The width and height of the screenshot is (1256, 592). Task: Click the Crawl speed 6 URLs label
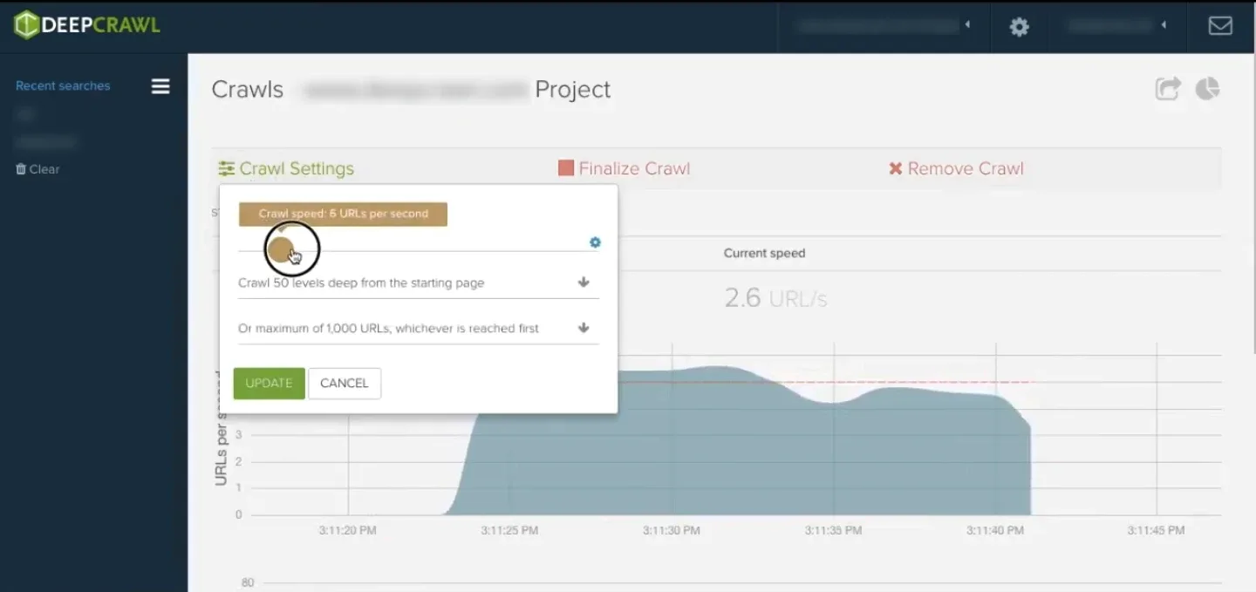click(343, 214)
